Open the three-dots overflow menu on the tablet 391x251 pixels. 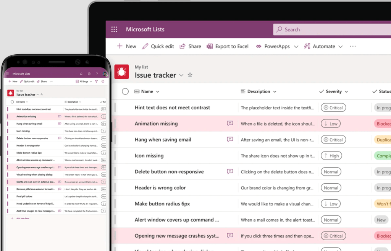[352, 46]
